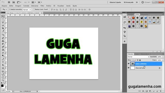Screen dimensions: 165x93
Task: Click the GUGA LAMENHA layer thumbnail
Action: click(133, 64)
